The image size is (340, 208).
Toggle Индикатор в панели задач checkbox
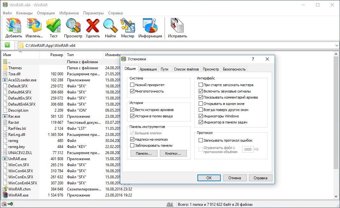201,122
